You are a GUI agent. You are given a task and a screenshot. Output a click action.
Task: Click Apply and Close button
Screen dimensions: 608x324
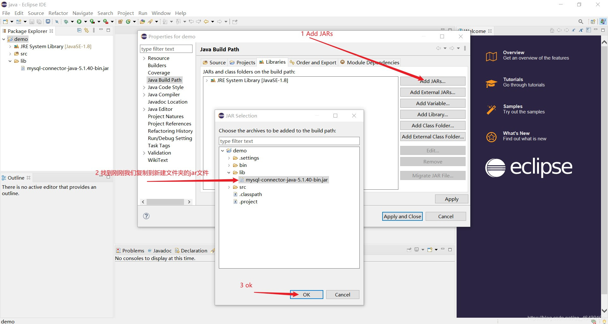point(402,216)
